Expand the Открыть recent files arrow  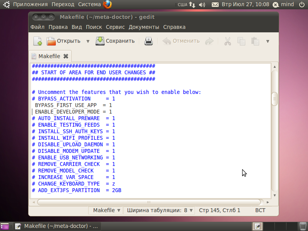(x=88, y=41)
